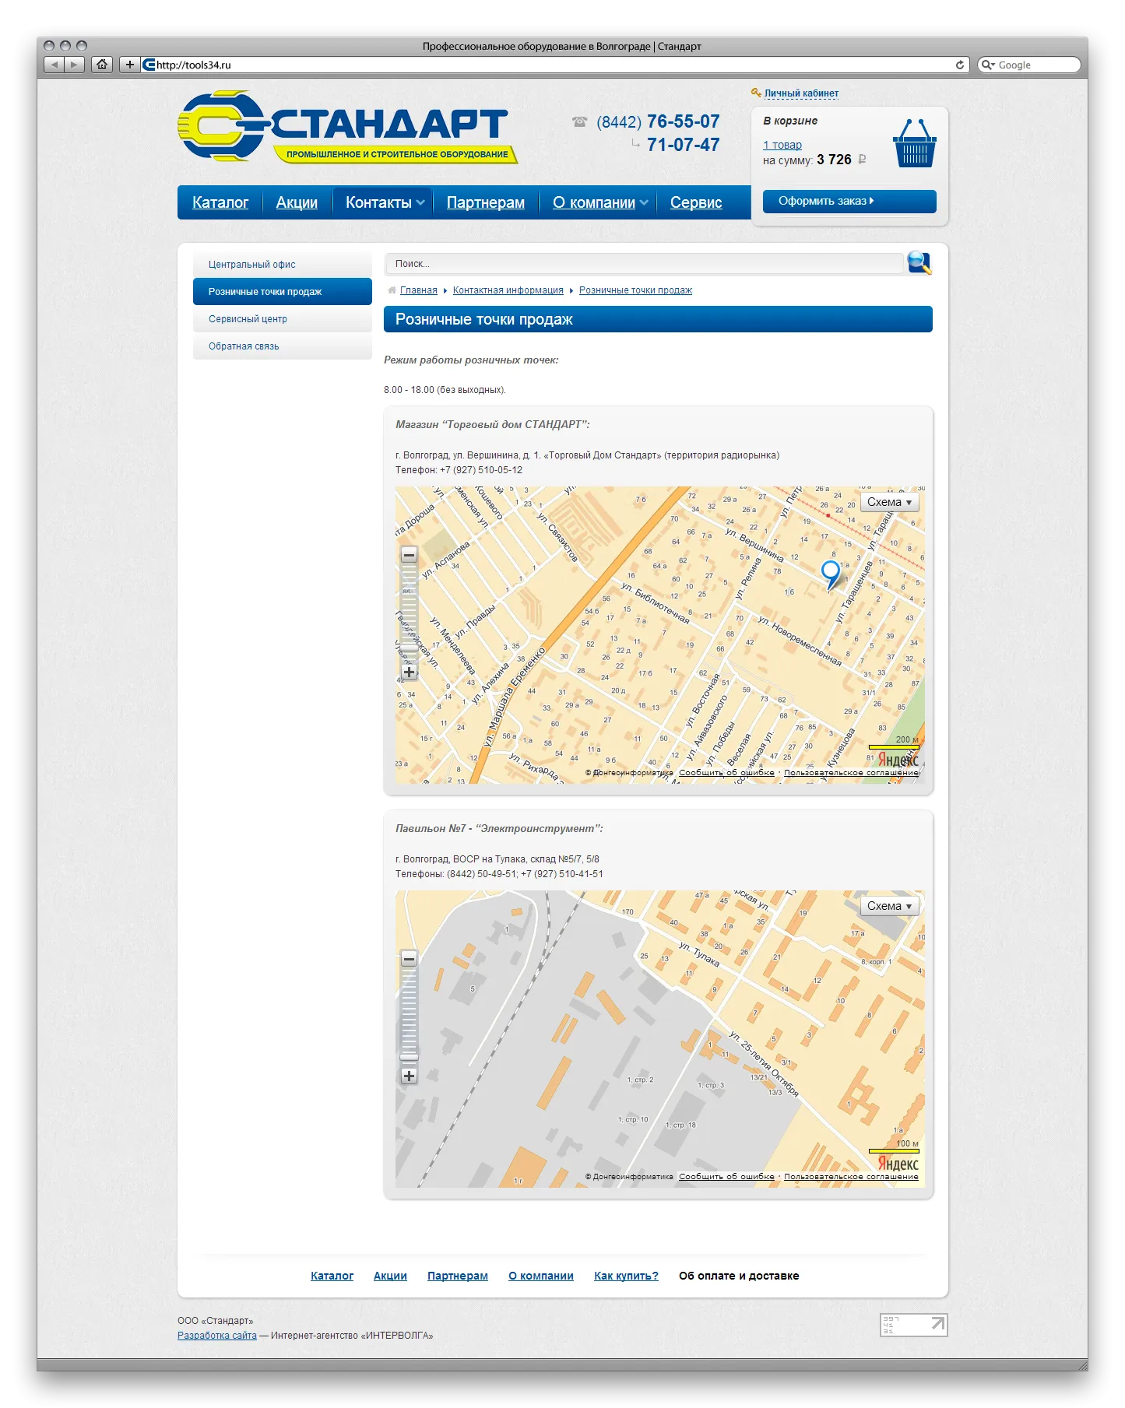
Task: Expand the О компании dropdown arrow
Action: coord(644,202)
